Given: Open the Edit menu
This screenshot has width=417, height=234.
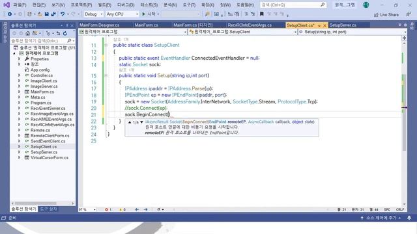Looking at the screenshot, I should pyautogui.click(x=39, y=5).
